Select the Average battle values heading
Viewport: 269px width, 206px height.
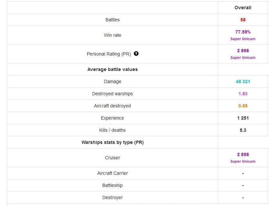point(112,69)
